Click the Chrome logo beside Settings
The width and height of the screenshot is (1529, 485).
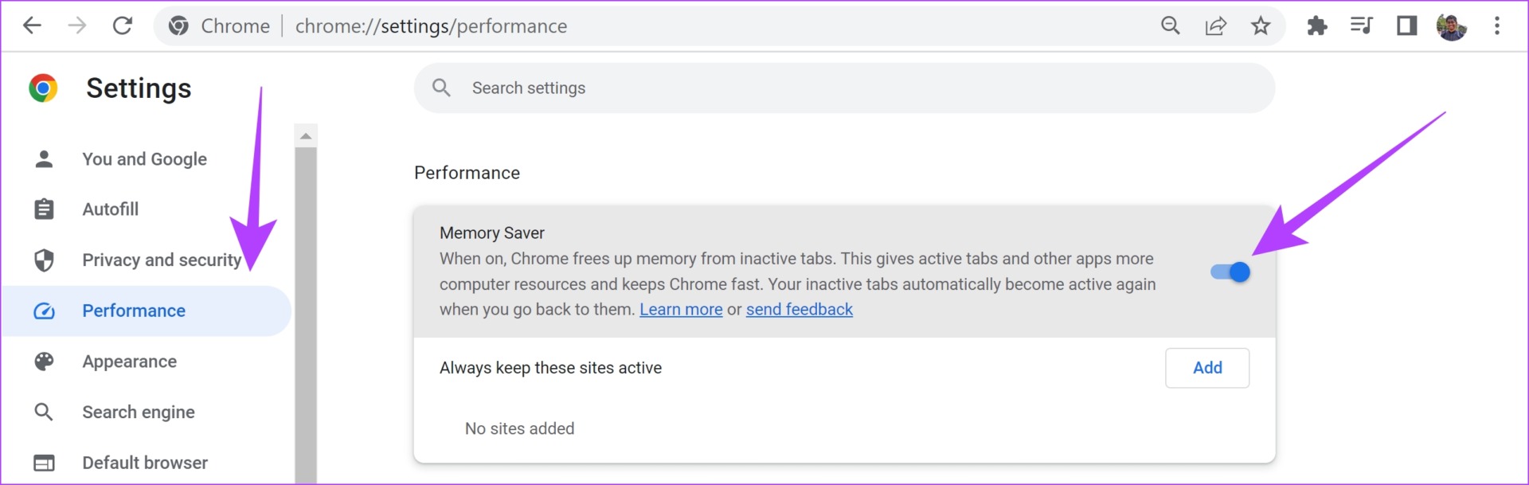(43, 88)
